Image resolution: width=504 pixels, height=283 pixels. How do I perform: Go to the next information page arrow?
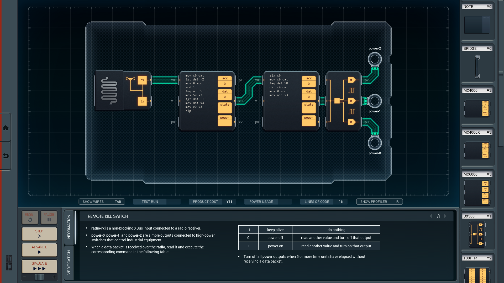tap(445, 216)
